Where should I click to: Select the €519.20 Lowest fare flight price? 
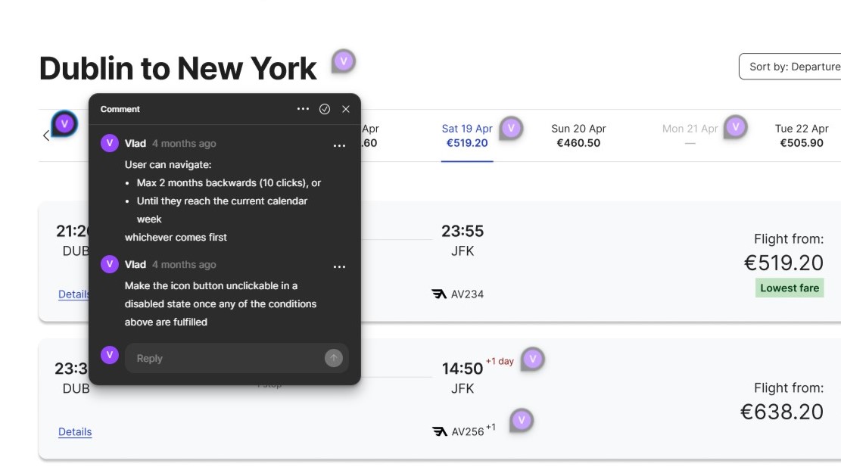[783, 263]
